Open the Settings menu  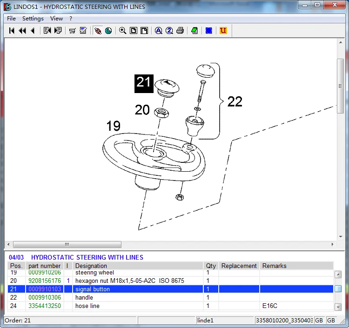[x=33, y=19]
